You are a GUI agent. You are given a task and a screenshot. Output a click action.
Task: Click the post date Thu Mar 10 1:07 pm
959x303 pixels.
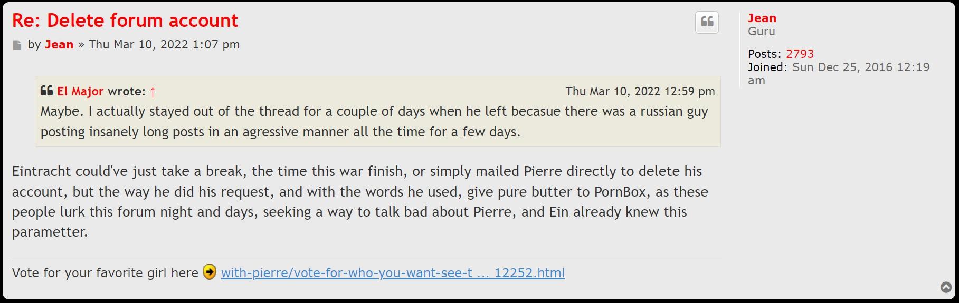pyautogui.click(x=164, y=44)
